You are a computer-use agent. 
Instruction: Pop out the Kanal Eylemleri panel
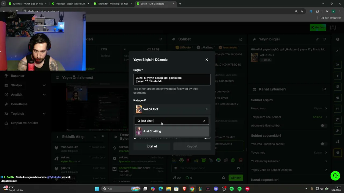click(x=324, y=89)
